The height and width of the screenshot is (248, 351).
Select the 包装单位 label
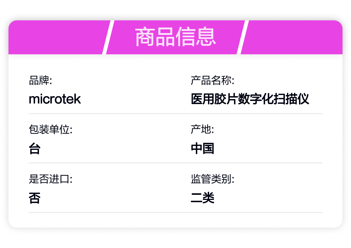pos(51,130)
